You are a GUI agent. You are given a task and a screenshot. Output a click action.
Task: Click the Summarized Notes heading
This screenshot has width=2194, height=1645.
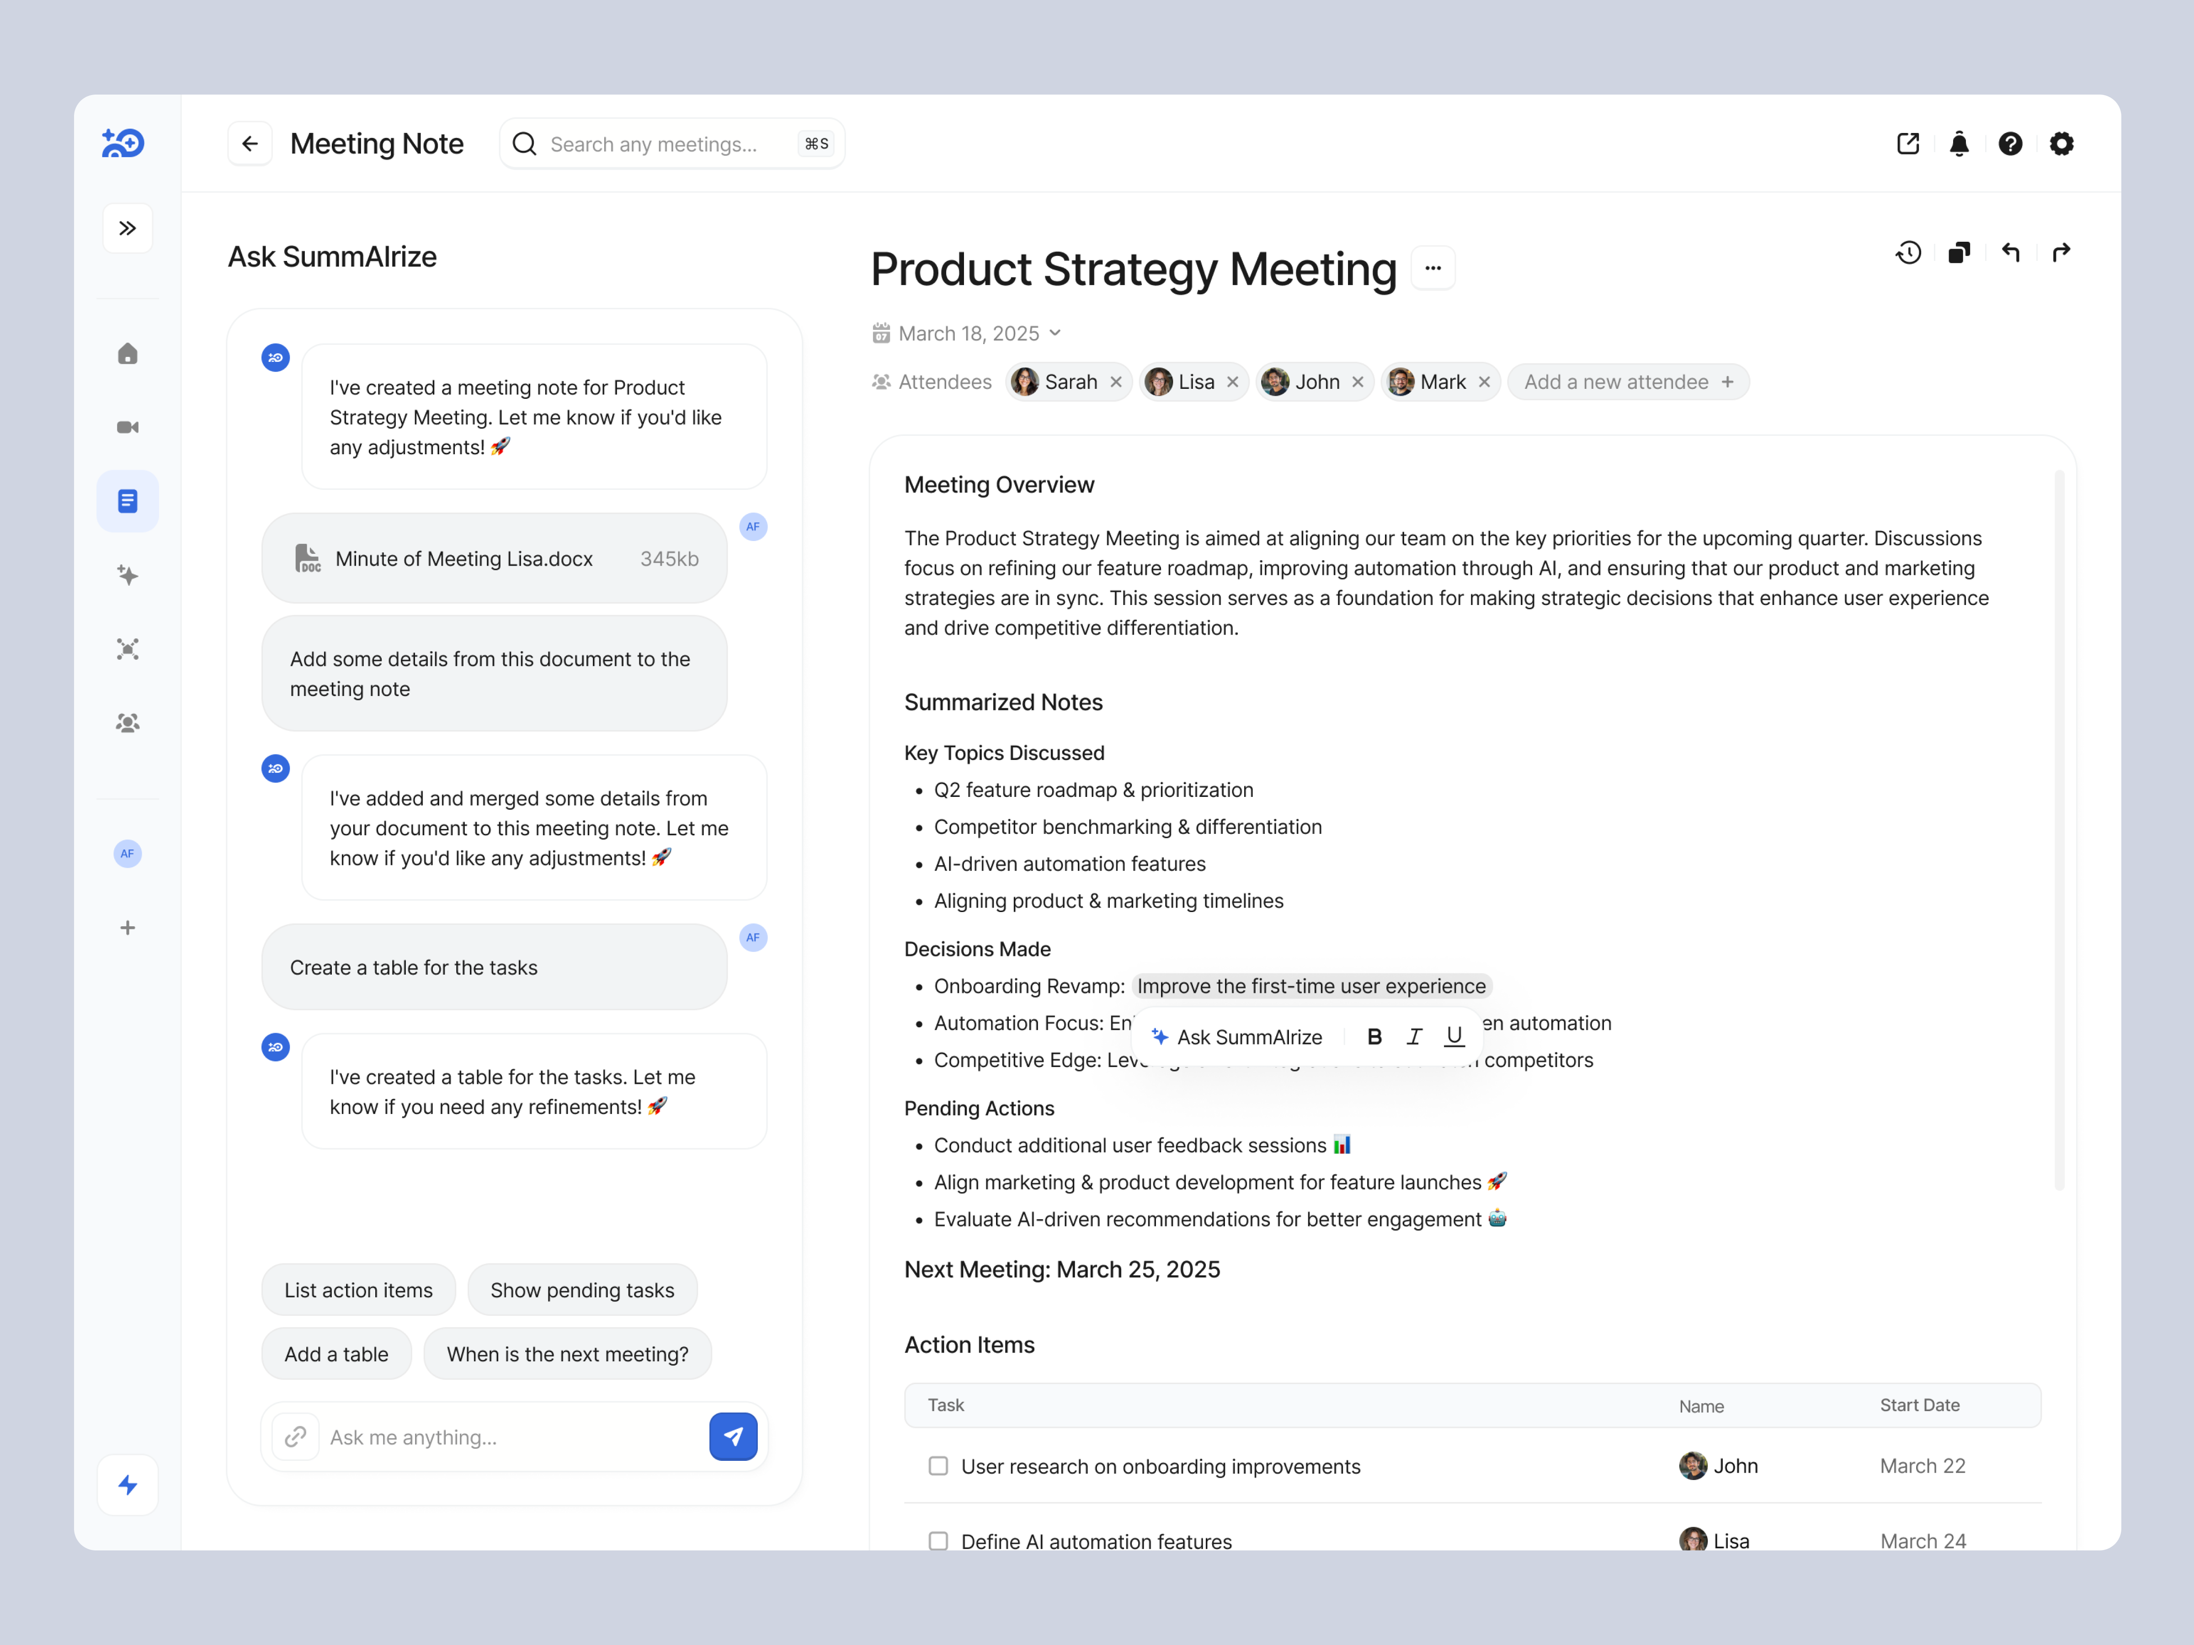1003,702
